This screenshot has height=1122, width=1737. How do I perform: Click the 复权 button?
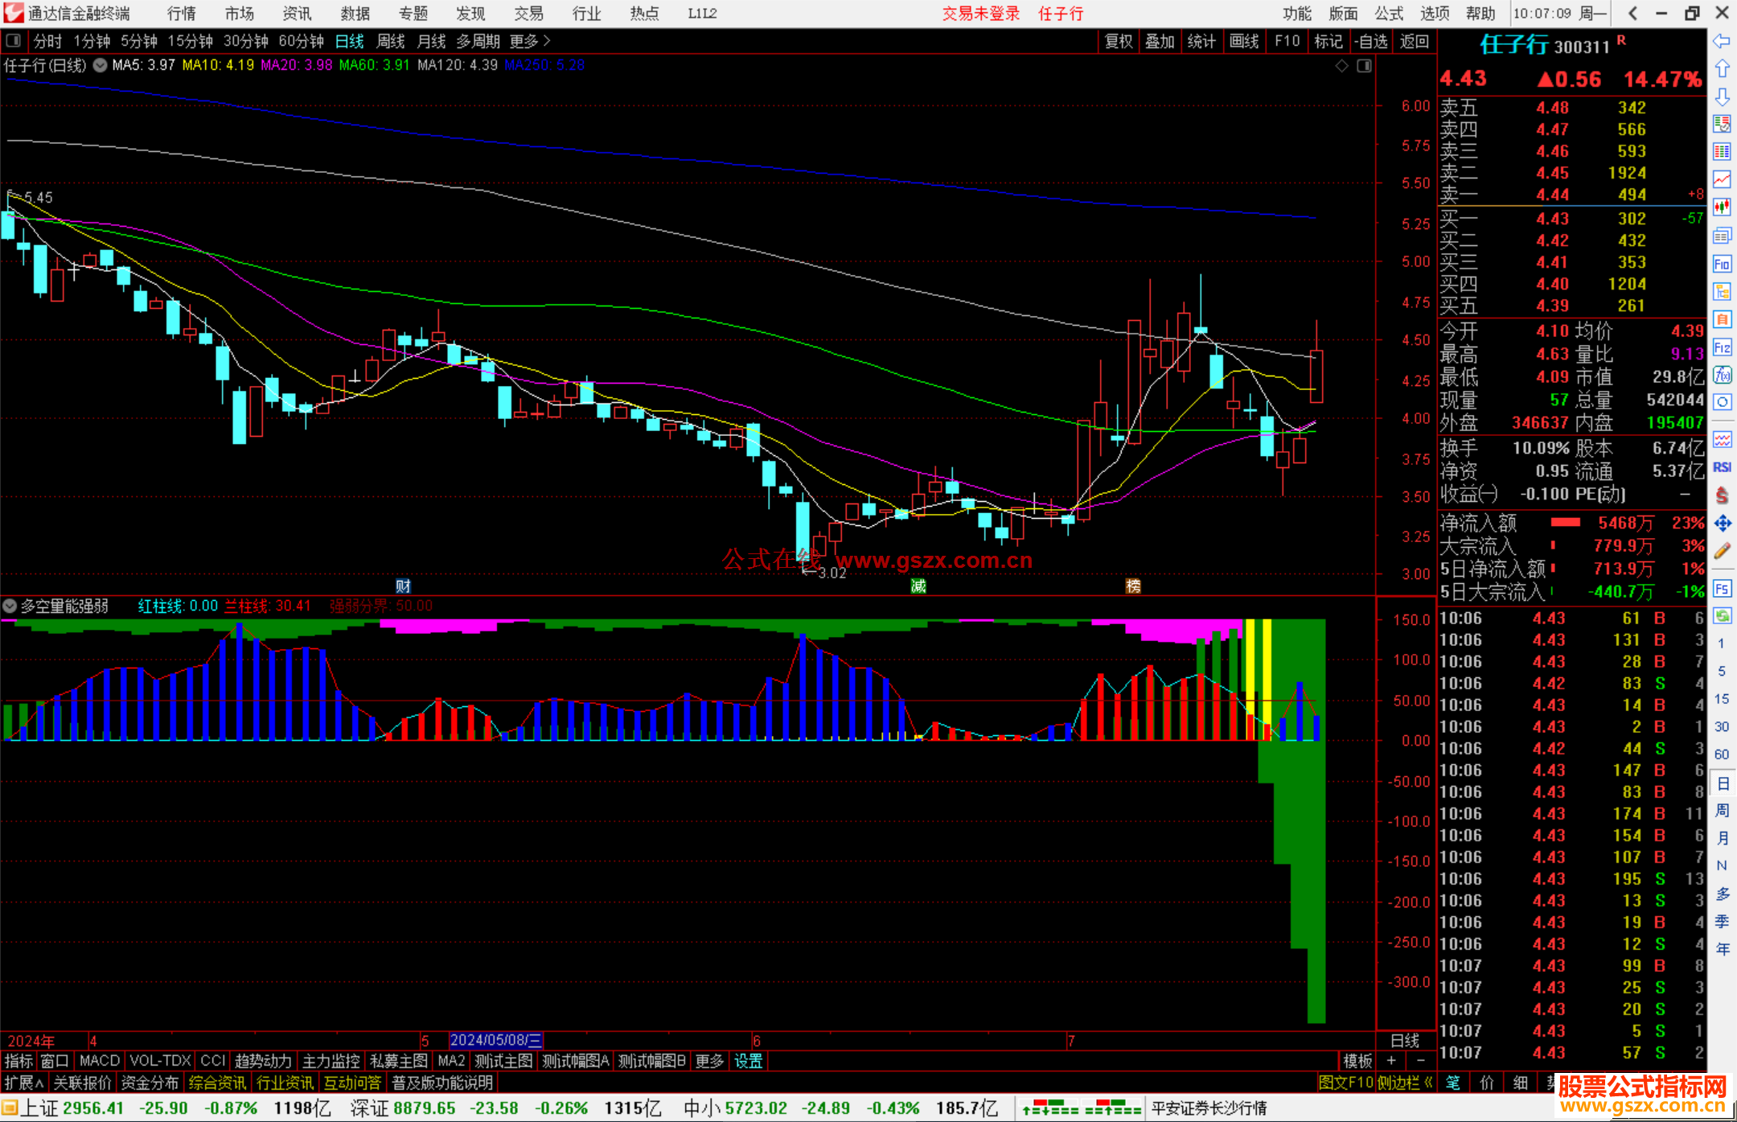(1118, 41)
